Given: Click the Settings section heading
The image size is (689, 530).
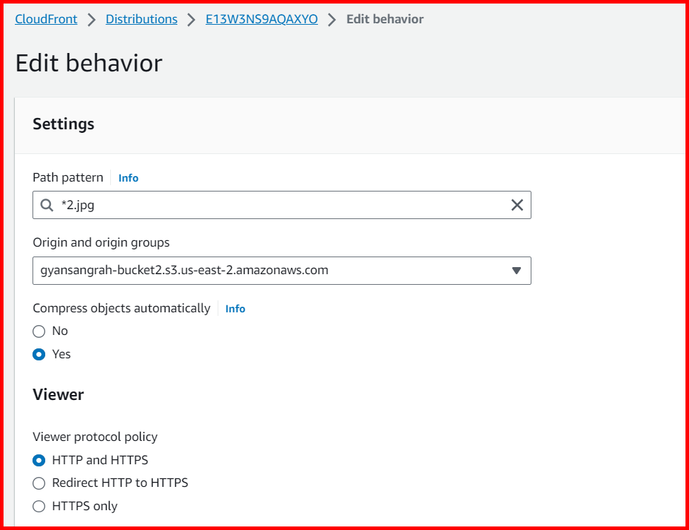Looking at the screenshot, I should [x=63, y=124].
